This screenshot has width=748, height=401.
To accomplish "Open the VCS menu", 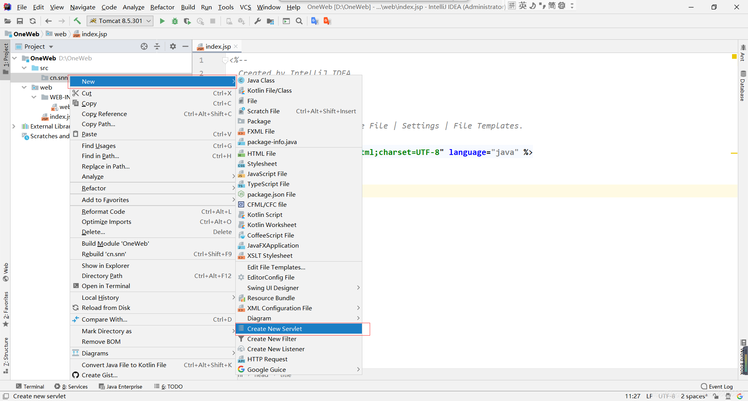I will [x=245, y=7].
